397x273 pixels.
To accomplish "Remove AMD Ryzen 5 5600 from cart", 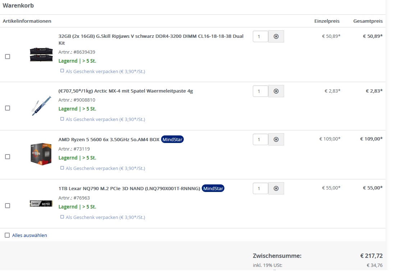I will (276, 139).
